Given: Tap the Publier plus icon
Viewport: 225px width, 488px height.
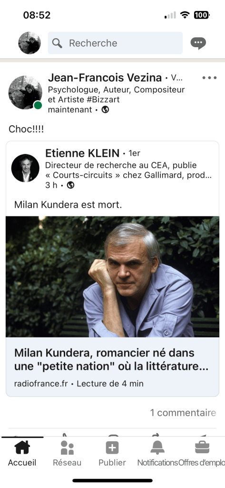Looking at the screenshot, I should click(112, 448).
